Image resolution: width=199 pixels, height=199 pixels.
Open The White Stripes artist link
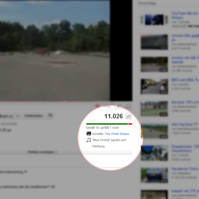coord(117,134)
